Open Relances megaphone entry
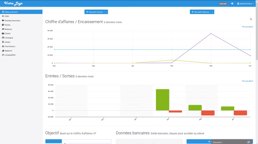This screenshot has height=144, width=258. (x=7, y=29)
